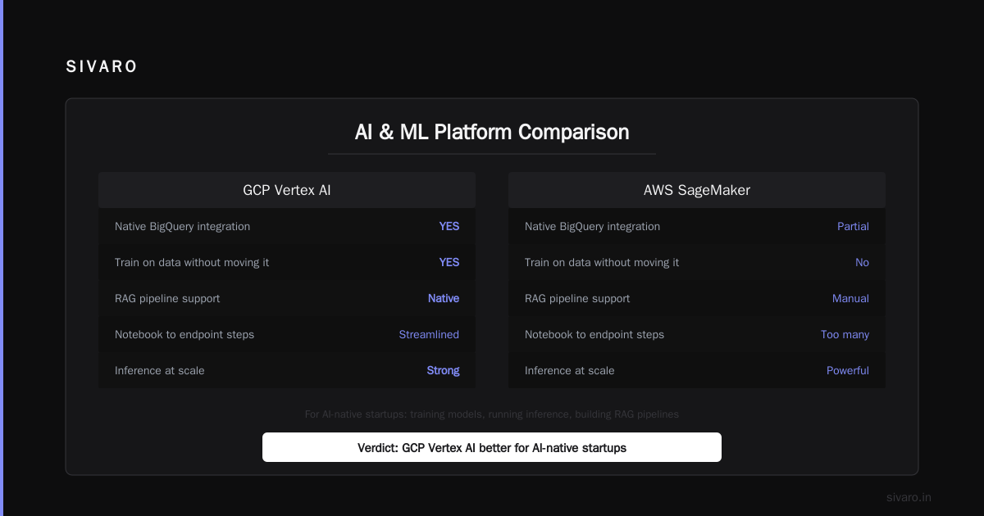Click the Native value under GCP RAG support
This screenshot has height=516, width=984.
click(444, 298)
